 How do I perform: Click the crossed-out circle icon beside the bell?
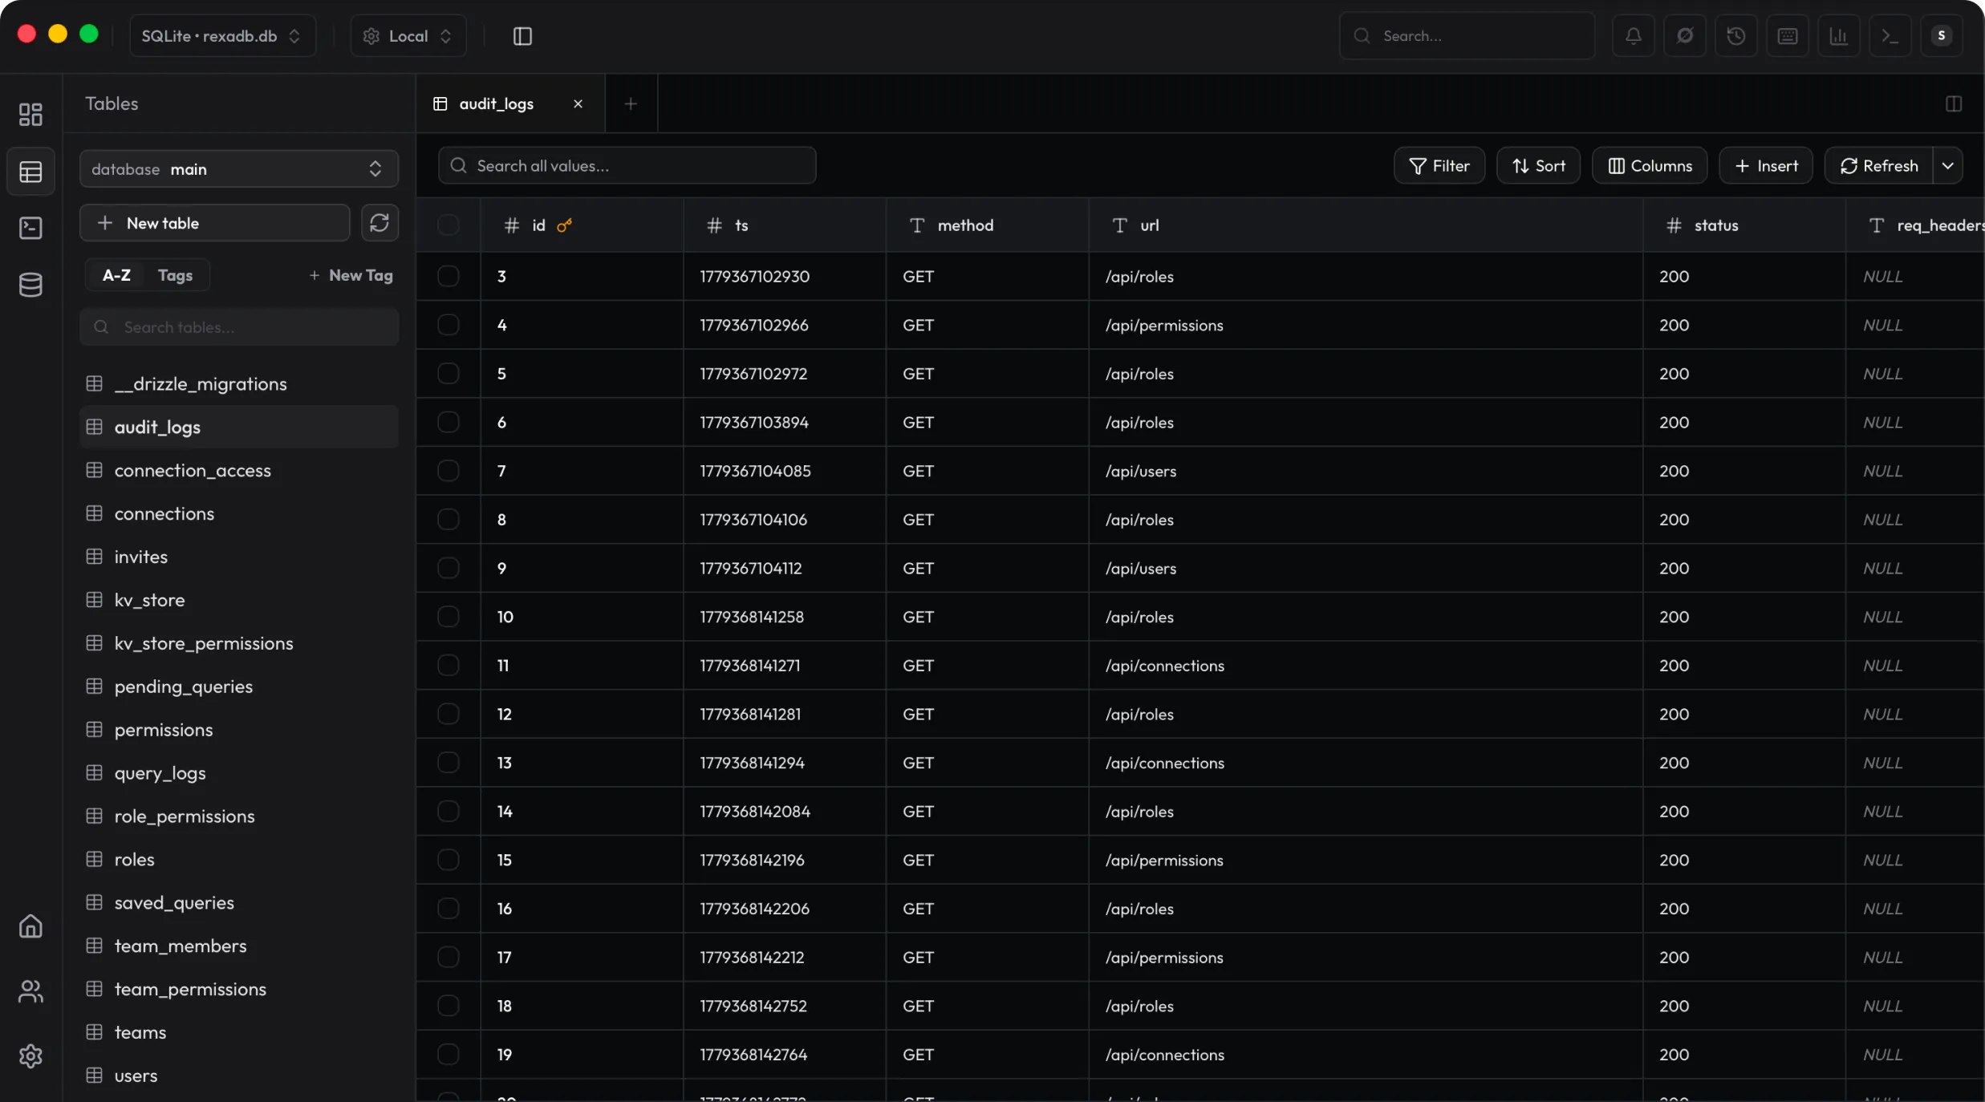(1684, 36)
